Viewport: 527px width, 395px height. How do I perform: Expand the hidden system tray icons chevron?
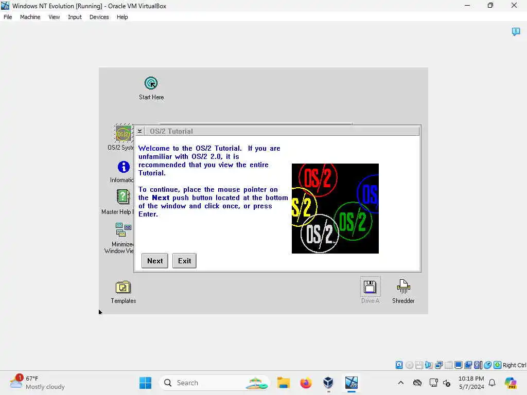click(400, 383)
